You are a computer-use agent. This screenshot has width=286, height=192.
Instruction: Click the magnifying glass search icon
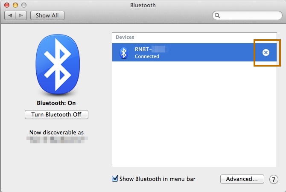click(217, 15)
